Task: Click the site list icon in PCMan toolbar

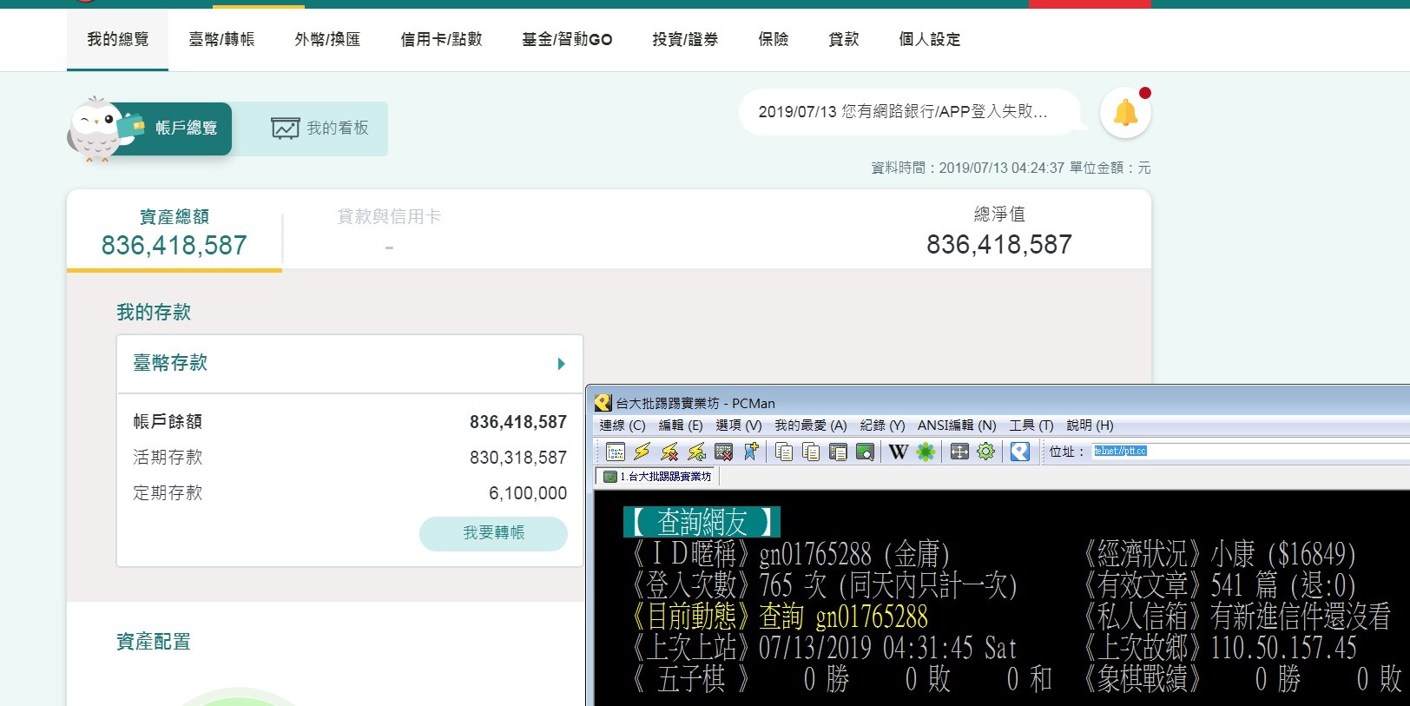Action: tap(615, 452)
